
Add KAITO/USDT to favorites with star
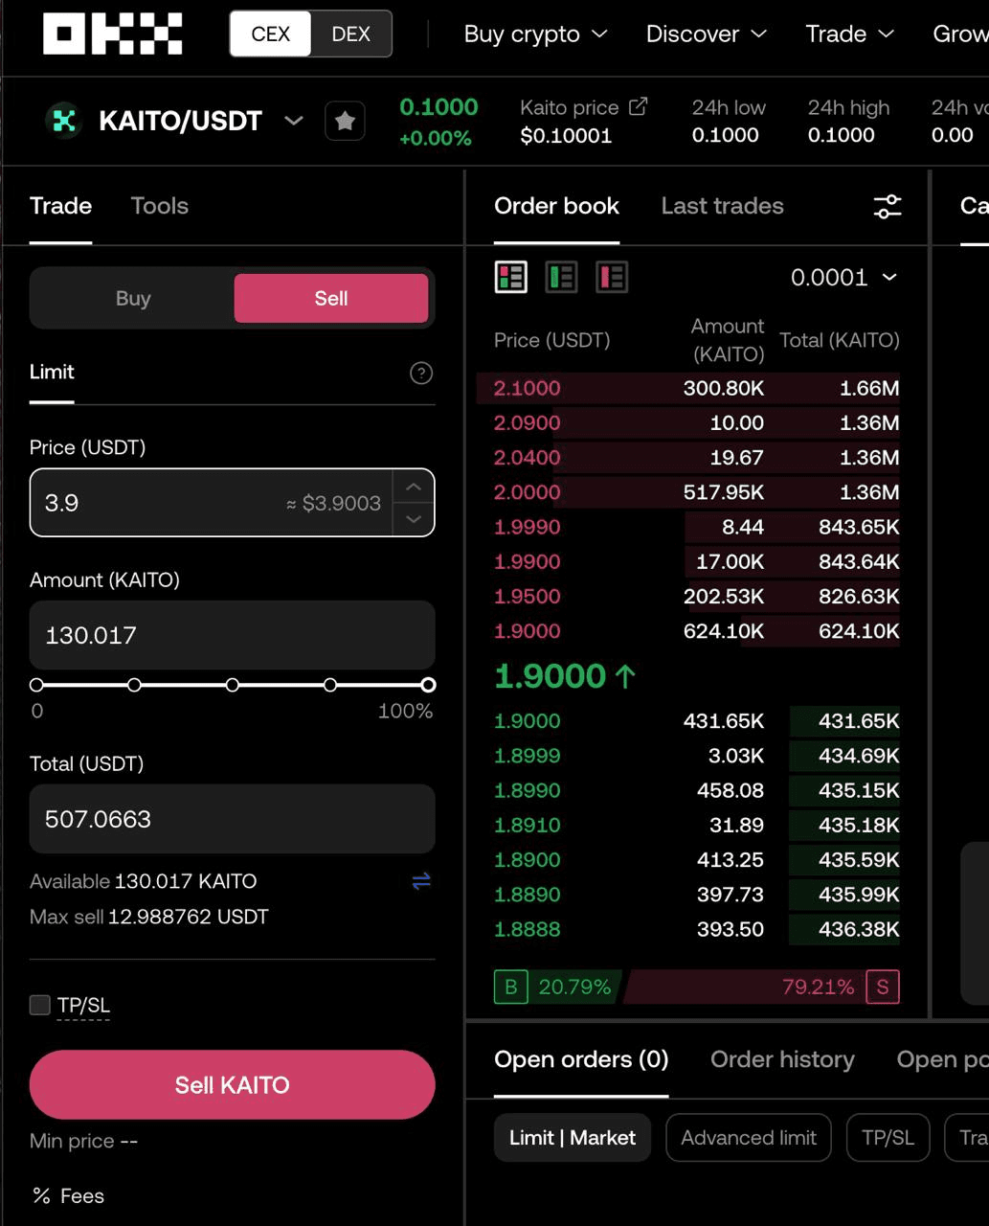coord(346,122)
